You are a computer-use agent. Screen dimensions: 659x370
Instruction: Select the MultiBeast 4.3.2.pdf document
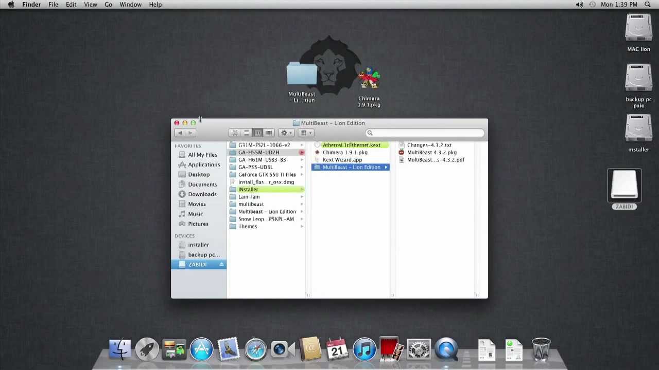point(436,160)
